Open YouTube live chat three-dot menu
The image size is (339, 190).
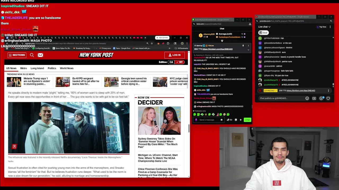tap(330, 27)
